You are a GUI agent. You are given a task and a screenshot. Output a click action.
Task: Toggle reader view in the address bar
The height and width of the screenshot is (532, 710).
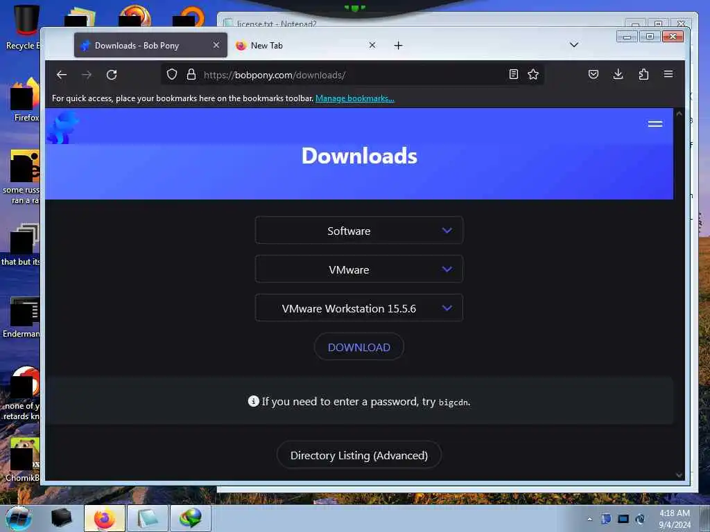(x=514, y=74)
